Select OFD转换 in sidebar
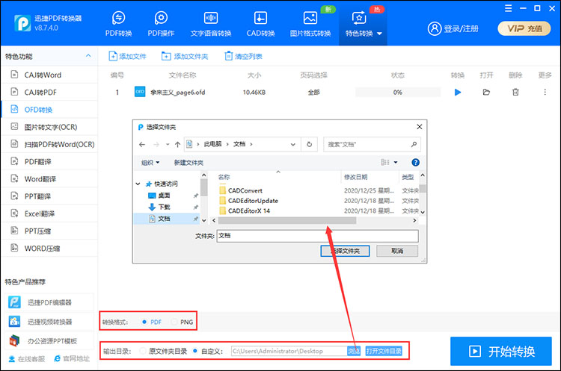 pos(49,110)
